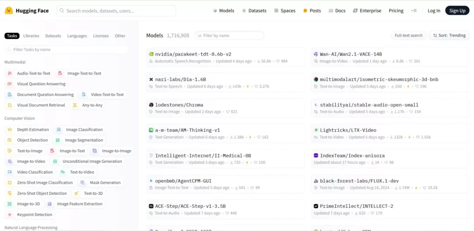474x231 pixels.
Task: Open the Lightricks/LTX-Video model card
Action: [390, 133]
